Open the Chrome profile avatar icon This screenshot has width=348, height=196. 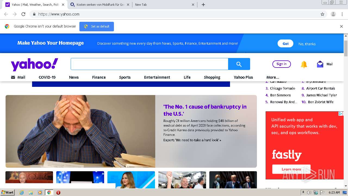click(x=333, y=14)
